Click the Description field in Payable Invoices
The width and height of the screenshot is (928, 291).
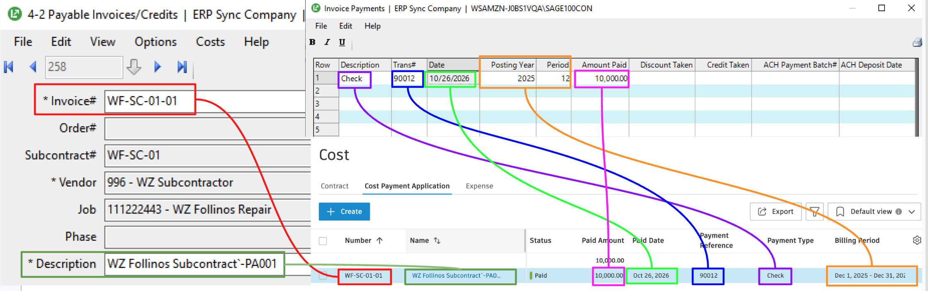coord(207,264)
